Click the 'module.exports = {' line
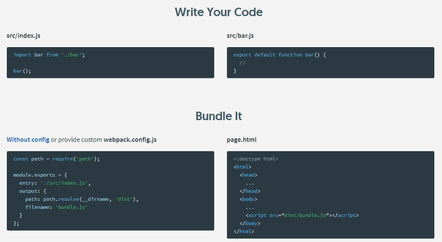This screenshot has width=442, height=242. [40, 175]
